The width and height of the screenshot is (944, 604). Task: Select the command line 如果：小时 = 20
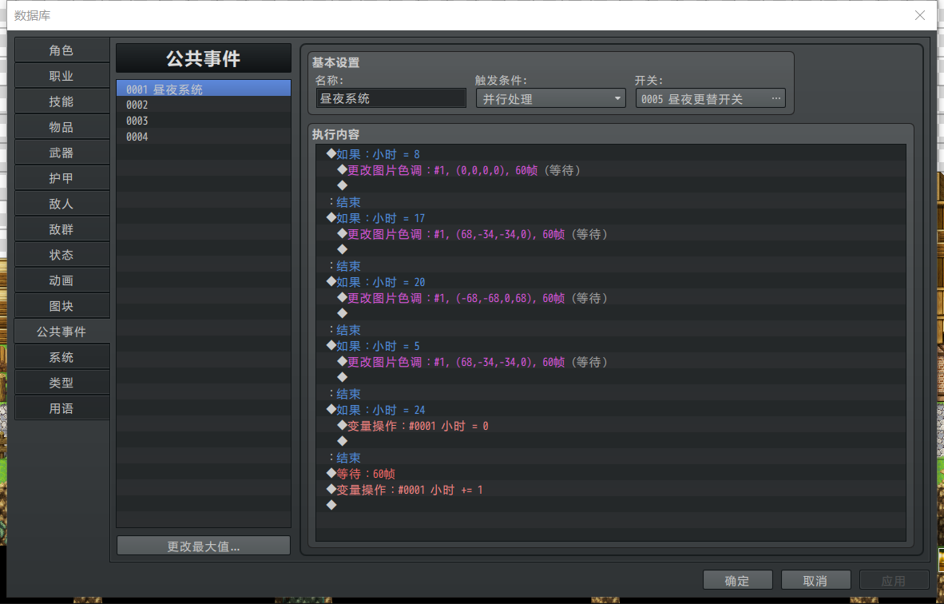611,282
